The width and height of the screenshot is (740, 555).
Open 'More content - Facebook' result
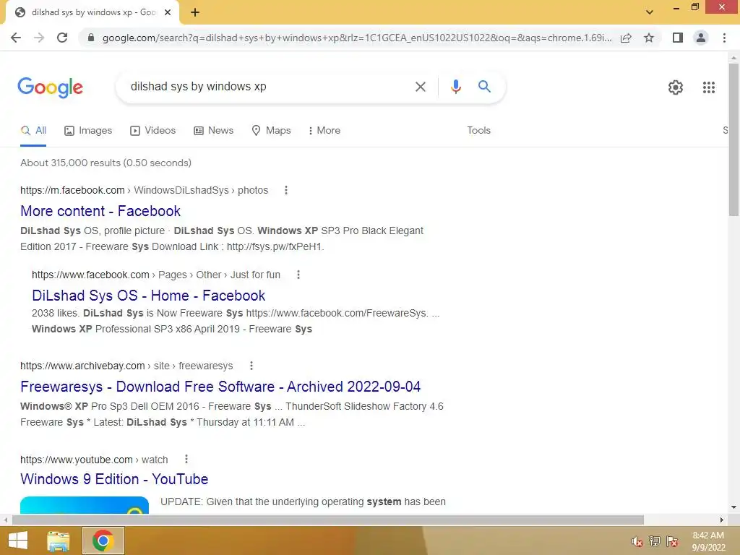coord(100,211)
